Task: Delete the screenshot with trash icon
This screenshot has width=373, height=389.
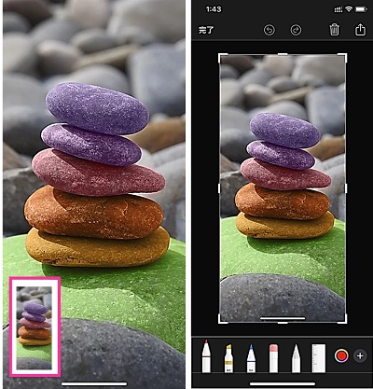Action: 334,30
